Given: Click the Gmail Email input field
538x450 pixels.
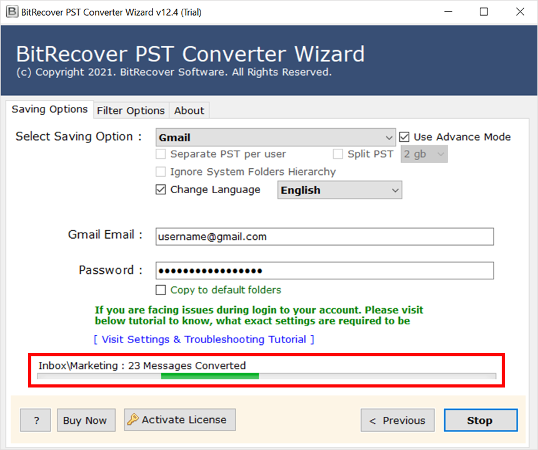Looking at the screenshot, I should coord(324,236).
